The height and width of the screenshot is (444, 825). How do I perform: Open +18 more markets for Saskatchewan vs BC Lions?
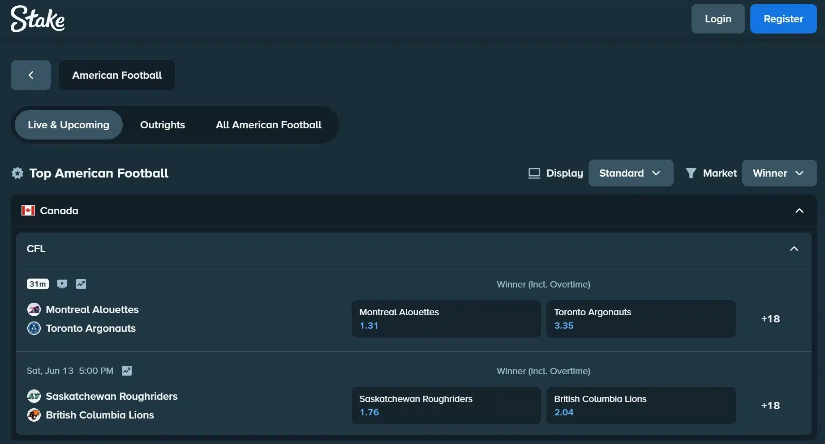coord(770,406)
